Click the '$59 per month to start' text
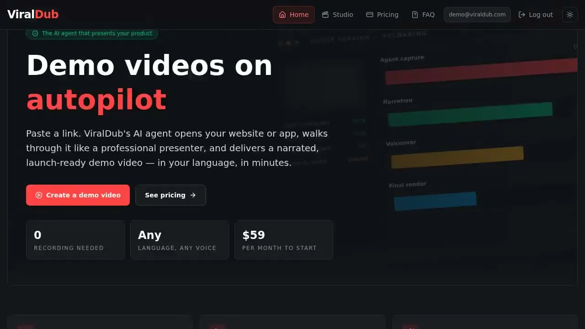Viewport: 585px width, 329px height. (x=279, y=240)
